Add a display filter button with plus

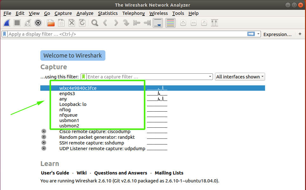pyautogui.click(x=300, y=34)
